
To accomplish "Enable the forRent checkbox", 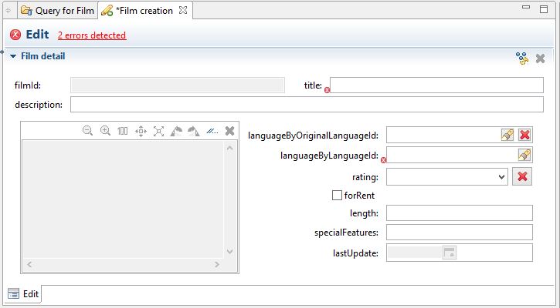I will pos(337,196).
